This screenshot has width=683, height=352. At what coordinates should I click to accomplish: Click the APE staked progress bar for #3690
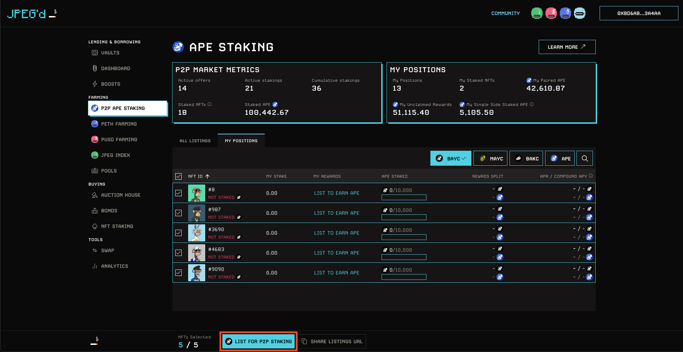[x=404, y=237]
